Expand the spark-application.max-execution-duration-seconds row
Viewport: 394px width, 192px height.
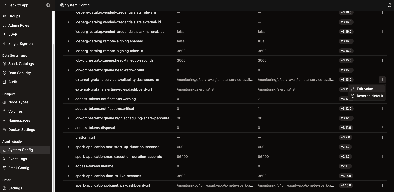(x=68, y=157)
